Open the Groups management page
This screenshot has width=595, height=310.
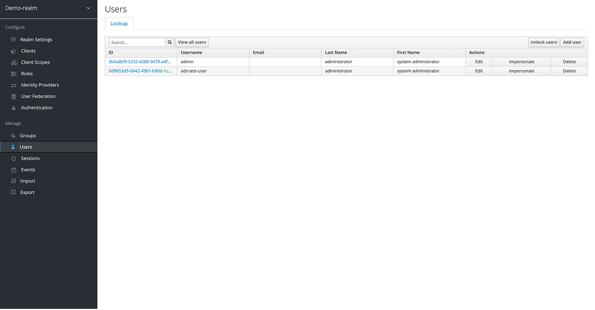tap(28, 135)
